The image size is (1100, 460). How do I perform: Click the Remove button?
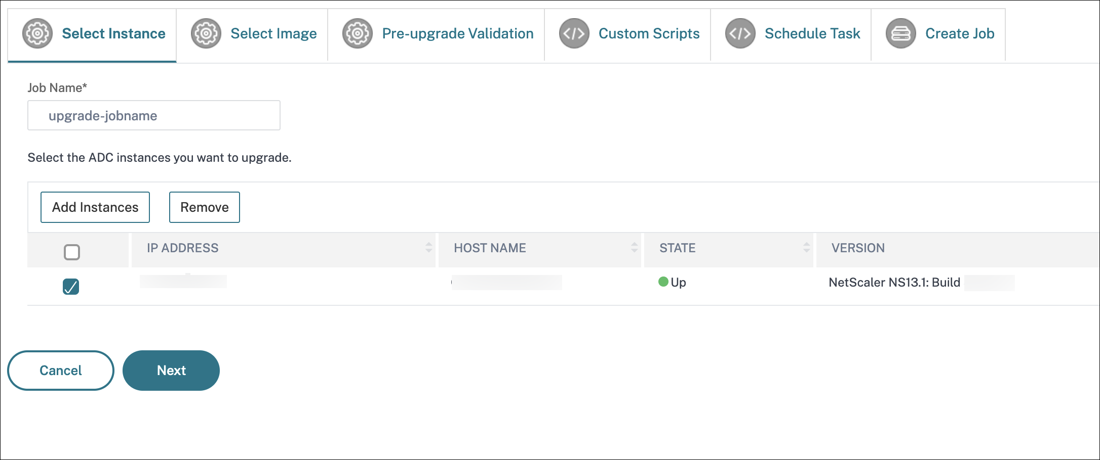point(205,207)
